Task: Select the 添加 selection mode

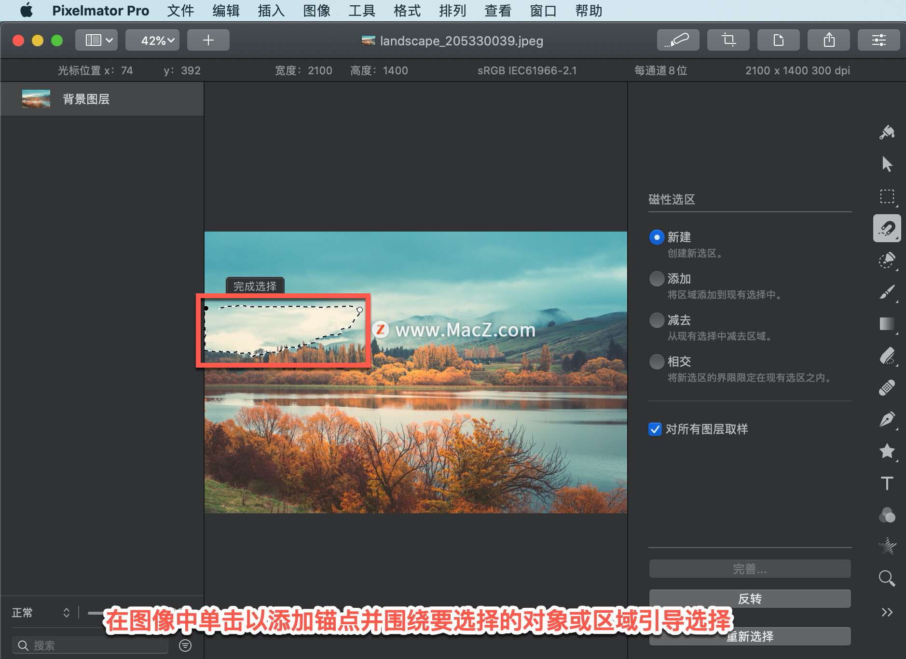Action: [x=657, y=279]
